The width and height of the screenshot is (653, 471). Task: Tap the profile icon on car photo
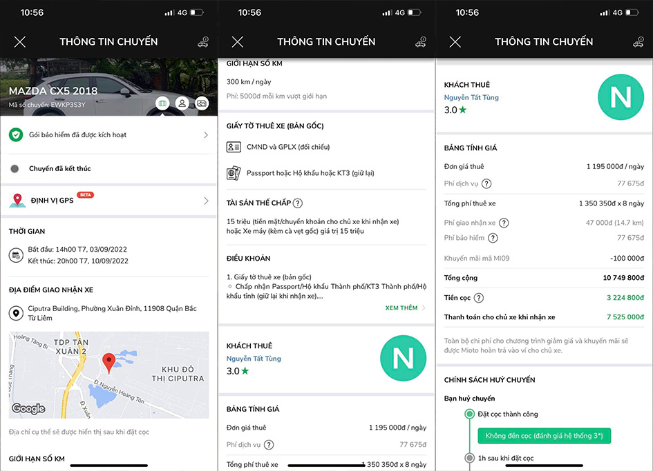[x=182, y=103]
